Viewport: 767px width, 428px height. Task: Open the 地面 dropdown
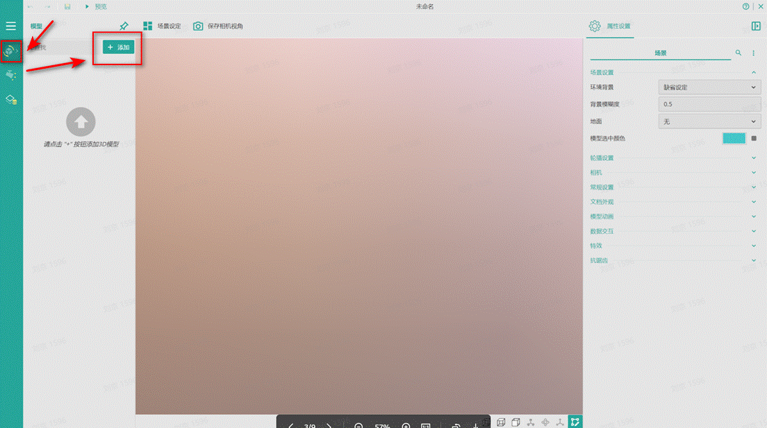tap(709, 121)
